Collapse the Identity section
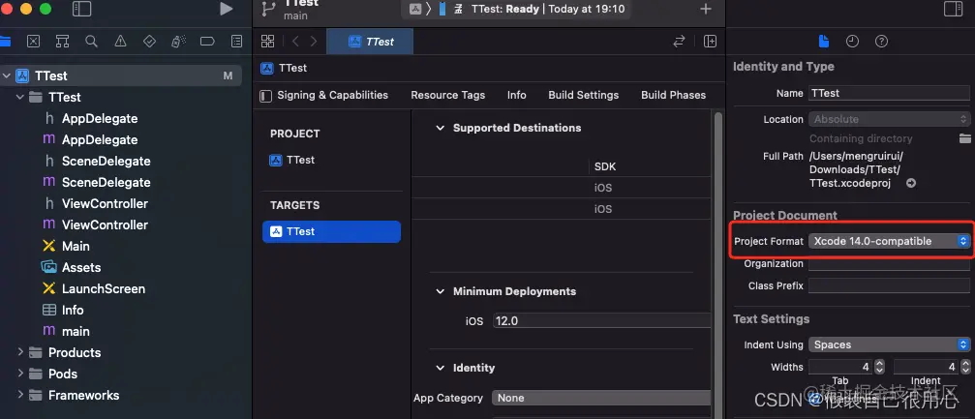 pyautogui.click(x=441, y=368)
